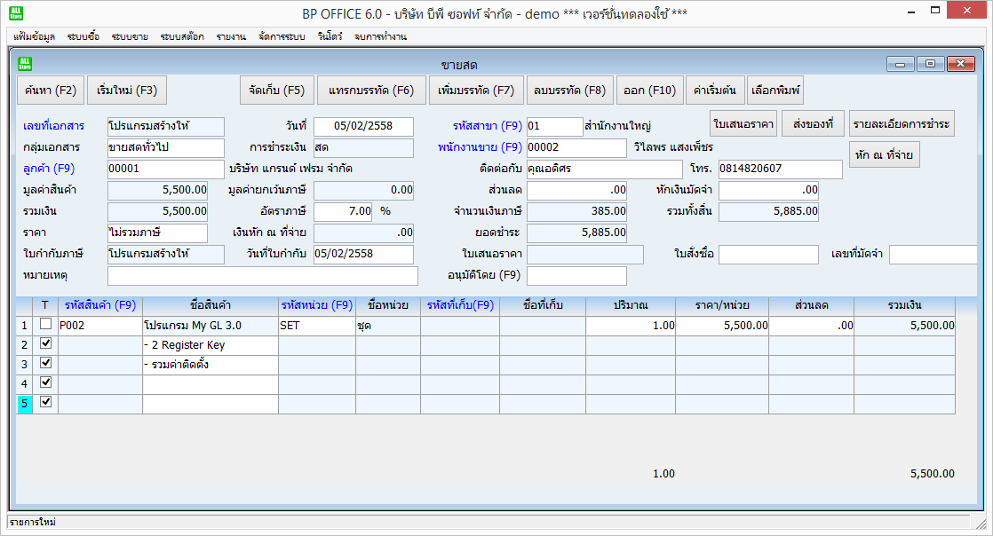Image resolution: width=993 pixels, height=536 pixels.
Task: Click the กลุ่มเอกสาร field showing ขายสดทั่วไป
Action: (166, 147)
